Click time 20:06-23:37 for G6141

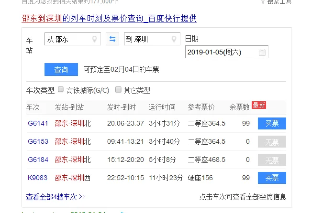coord(125,123)
